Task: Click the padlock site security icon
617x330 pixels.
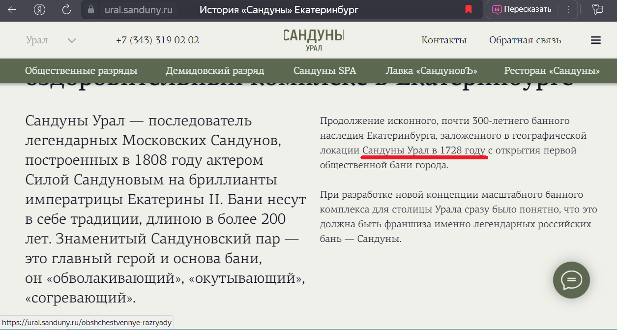Action: (x=90, y=10)
